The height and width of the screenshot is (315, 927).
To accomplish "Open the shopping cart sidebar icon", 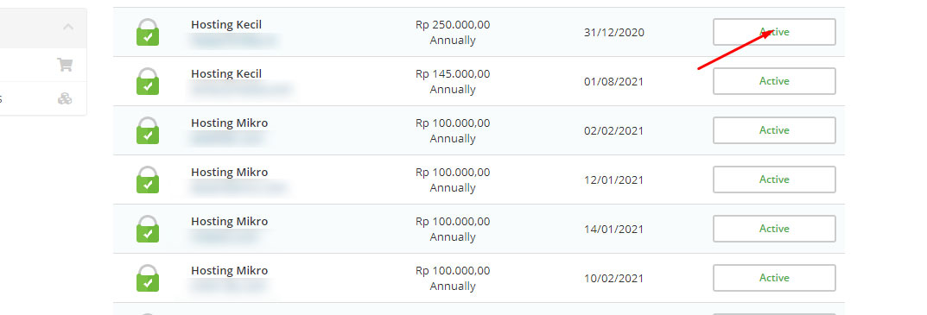I will [65, 65].
